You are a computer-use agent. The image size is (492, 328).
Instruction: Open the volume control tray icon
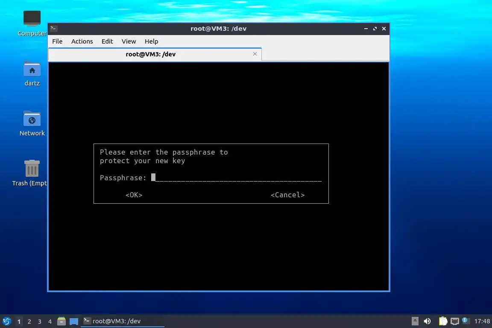[427, 321]
